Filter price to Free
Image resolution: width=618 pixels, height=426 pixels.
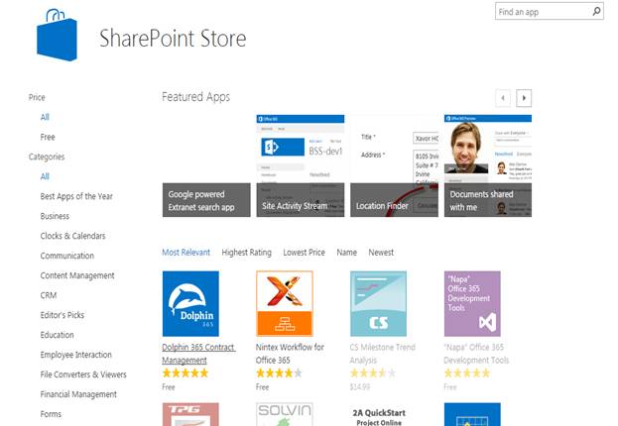48,137
